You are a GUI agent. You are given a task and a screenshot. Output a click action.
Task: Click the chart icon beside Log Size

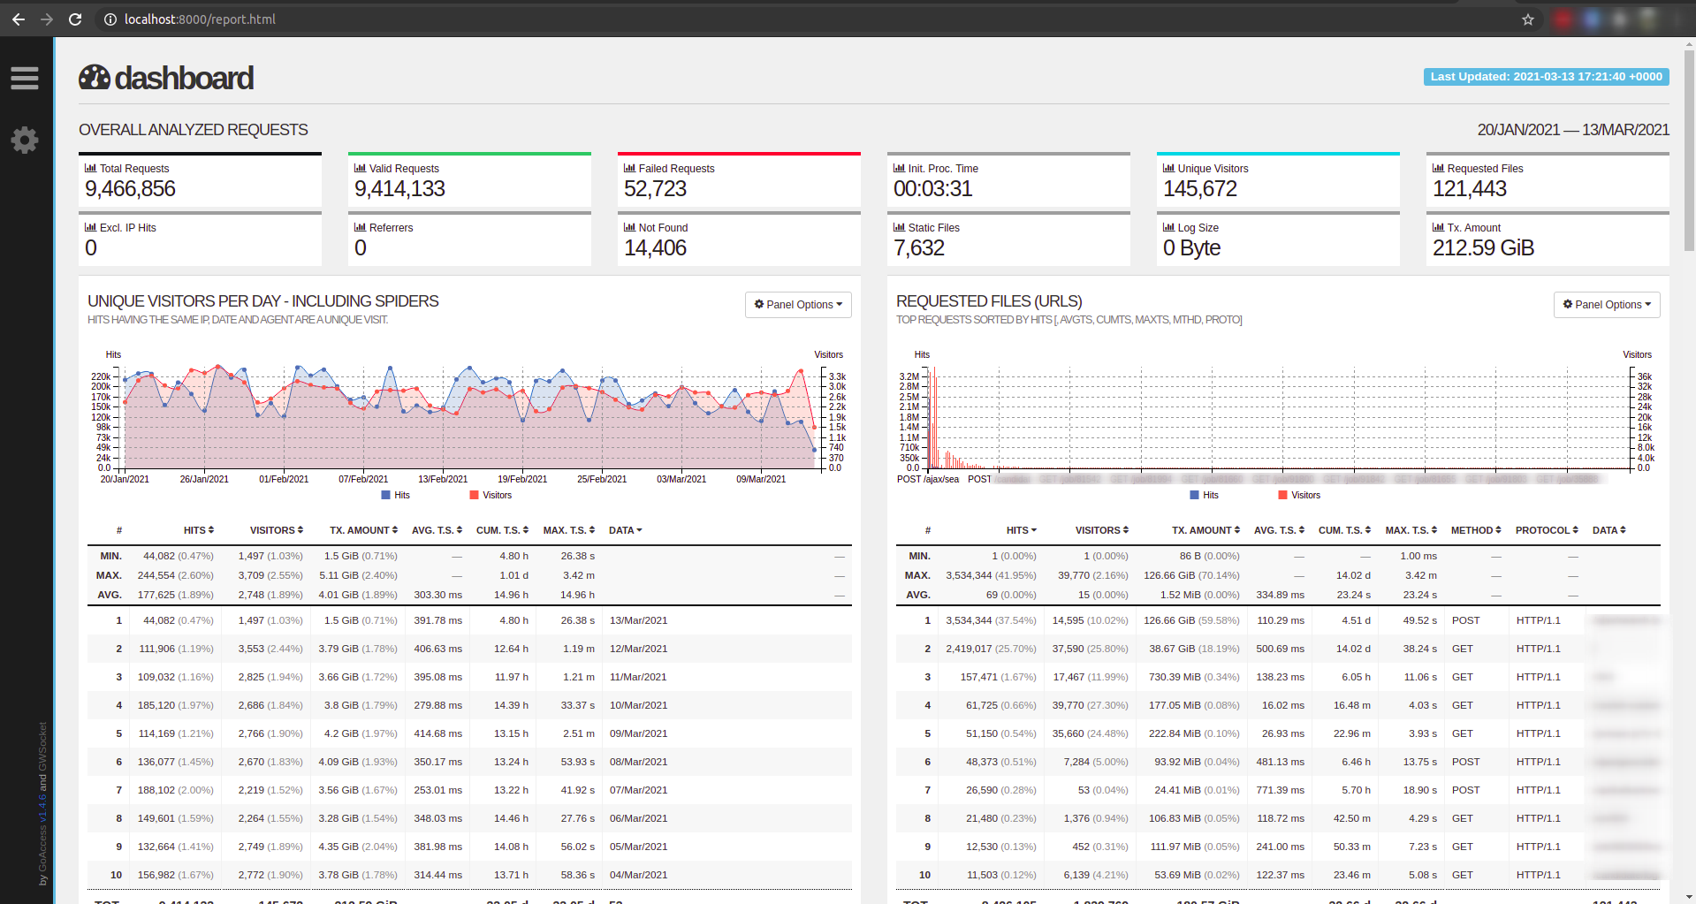pyautogui.click(x=1168, y=227)
